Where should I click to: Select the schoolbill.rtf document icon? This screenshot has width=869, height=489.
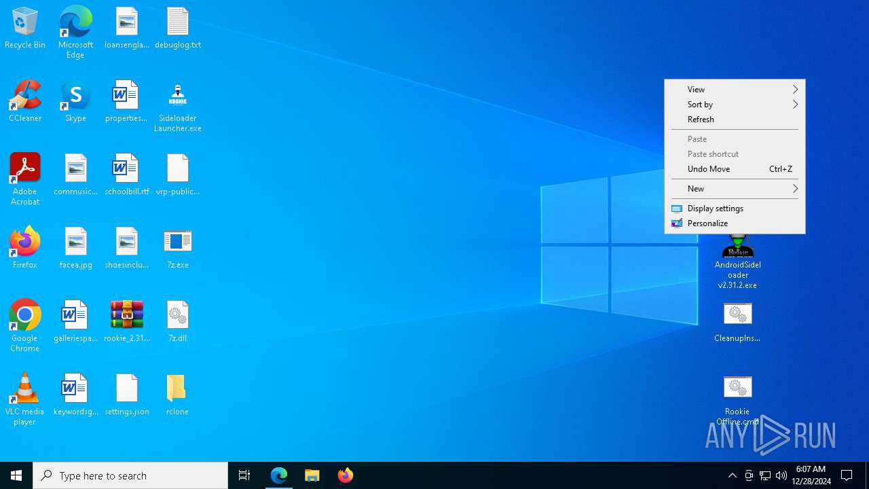pyautogui.click(x=127, y=175)
